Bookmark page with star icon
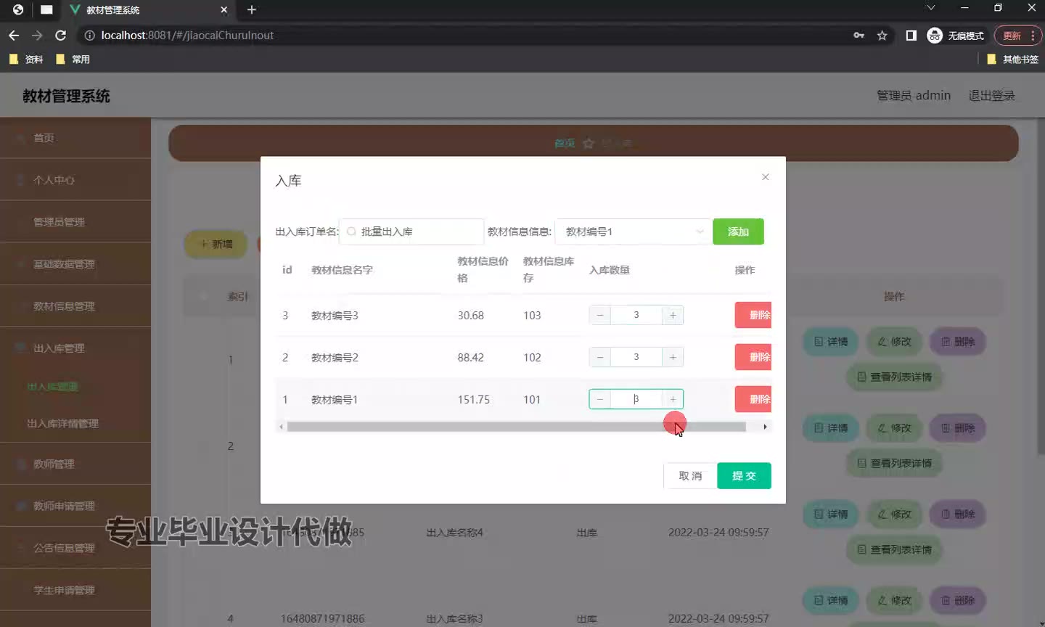This screenshot has height=627, width=1045. (x=882, y=35)
